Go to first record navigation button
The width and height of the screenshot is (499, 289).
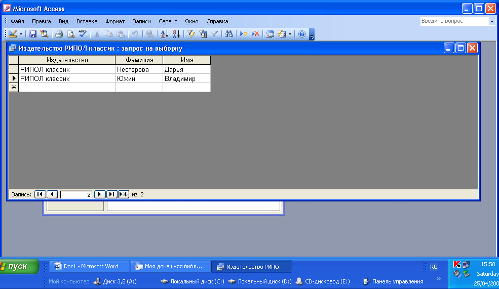tap(40, 194)
